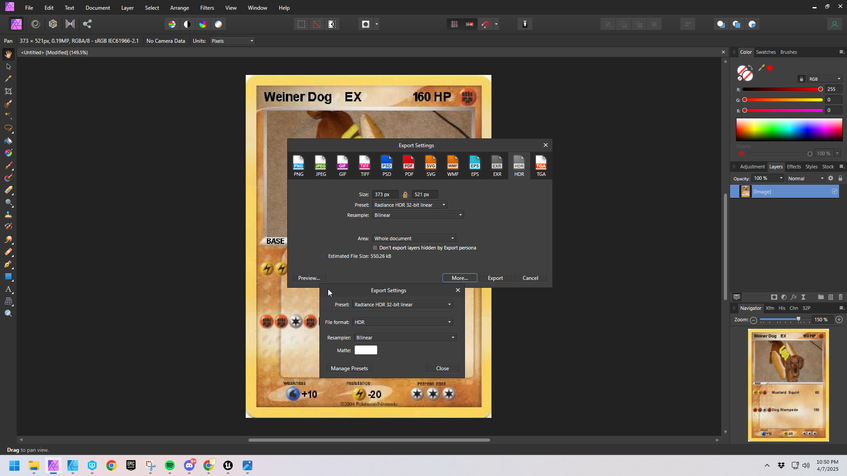Screen dimensions: 847x476
Task: Click the Auto Levels toolbar icon
Action: click(x=172, y=24)
